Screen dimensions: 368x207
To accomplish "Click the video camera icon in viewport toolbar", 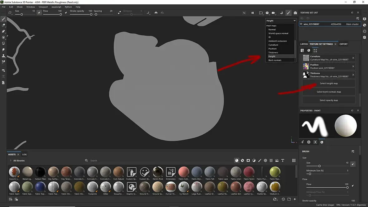I will pyautogui.click(x=274, y=13).
